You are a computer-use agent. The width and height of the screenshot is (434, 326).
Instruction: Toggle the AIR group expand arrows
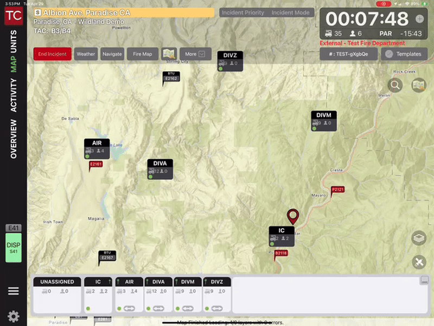129,308
